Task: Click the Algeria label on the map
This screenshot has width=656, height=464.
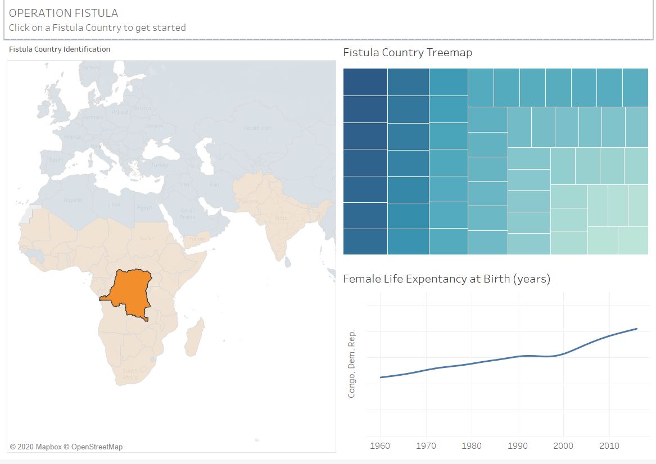Action: [73, 200]
